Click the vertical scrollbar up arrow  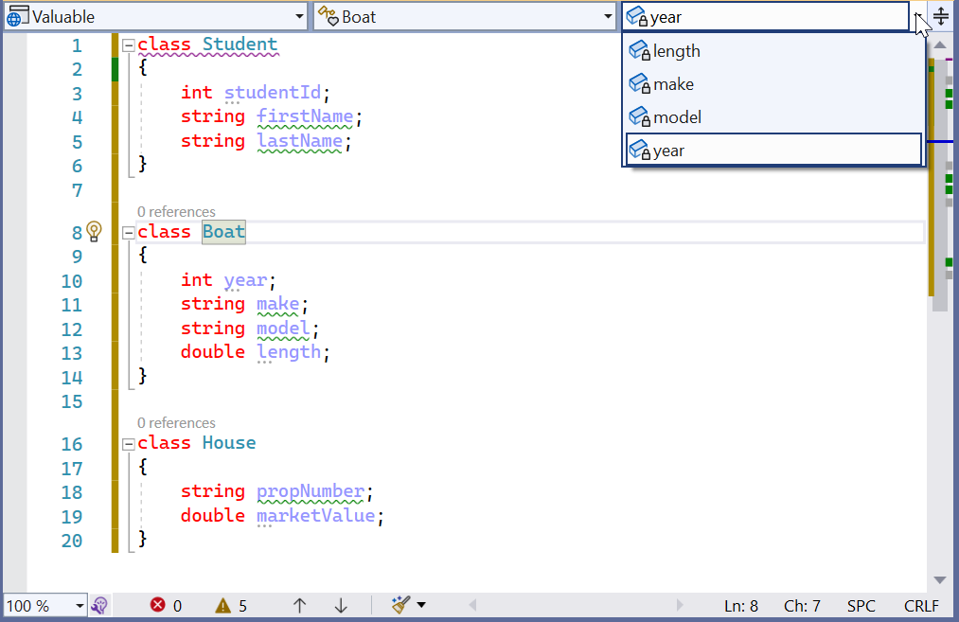pyautogui.click(x=940, y=45)
